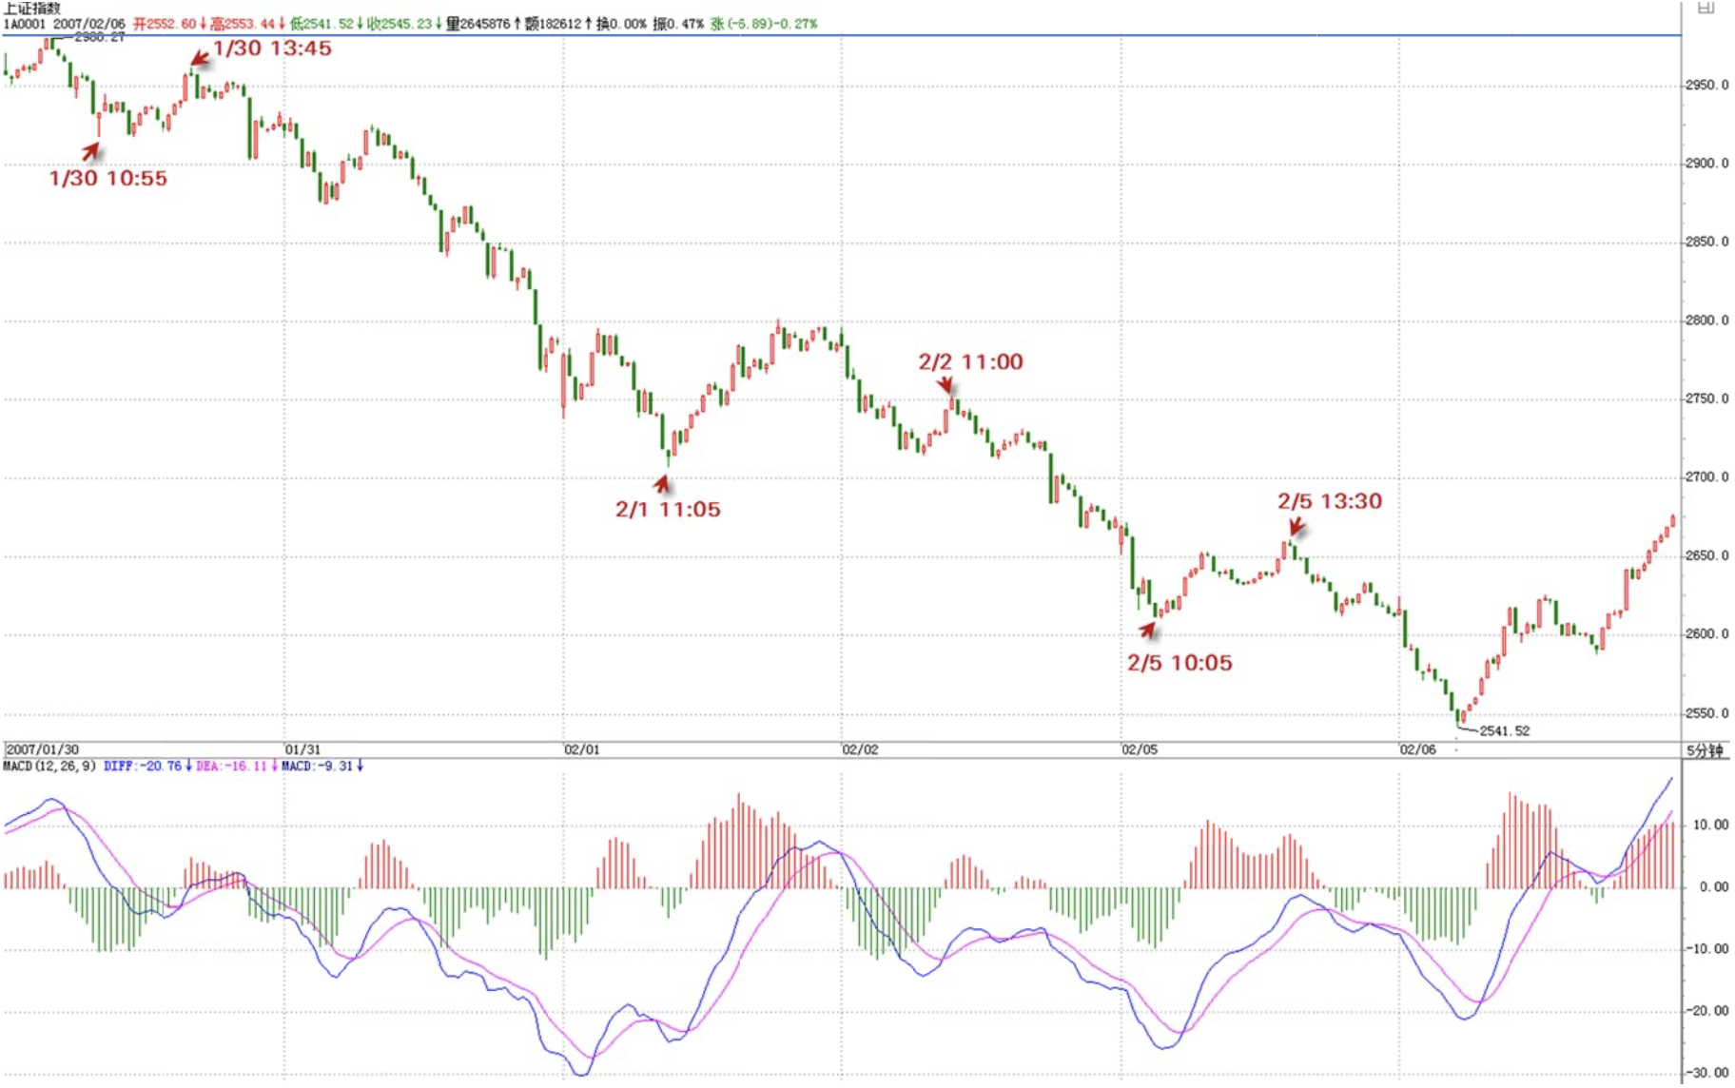Open the 5分钟 period selector

1705,751
